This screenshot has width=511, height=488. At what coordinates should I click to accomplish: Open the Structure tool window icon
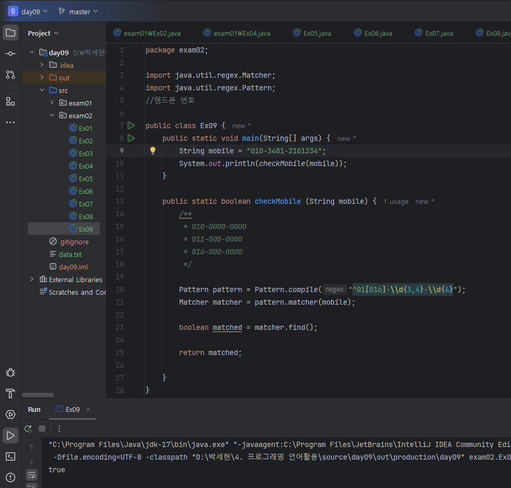11,101
